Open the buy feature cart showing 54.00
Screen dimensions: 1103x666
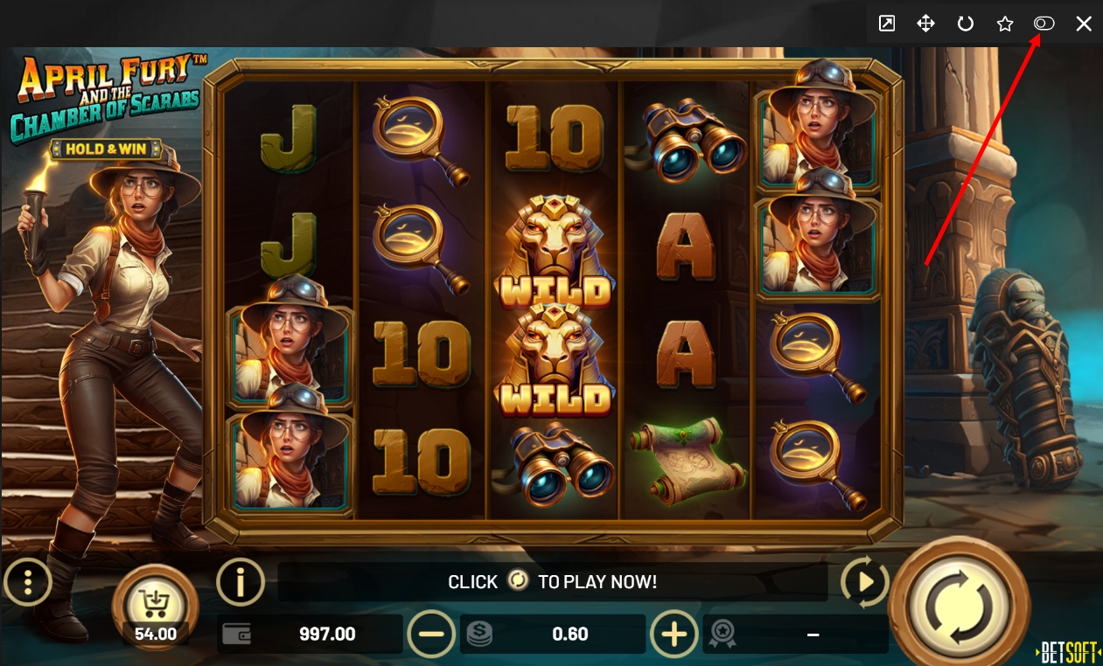pyautogui.click(x=156, y=607)
